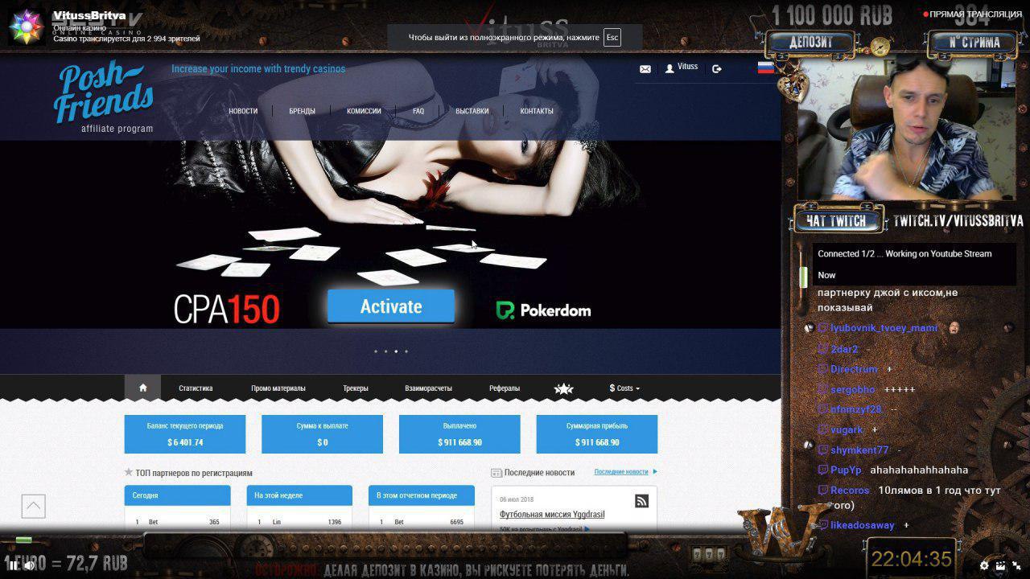Switch language via Russian flag icon
This screenshot has width=1030, height=579.
(x=766, y=68)
